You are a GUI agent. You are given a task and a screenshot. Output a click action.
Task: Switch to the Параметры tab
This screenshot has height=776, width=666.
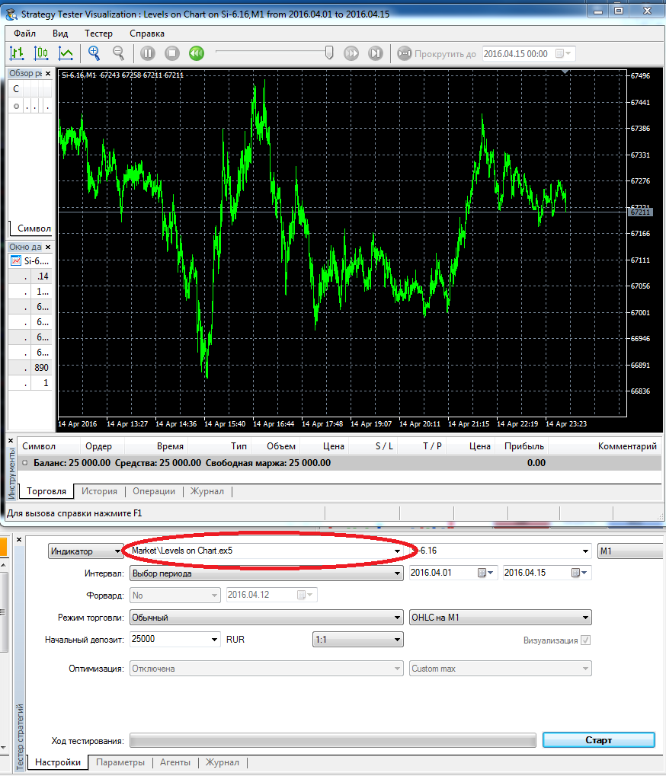click(x=120, y=762)
